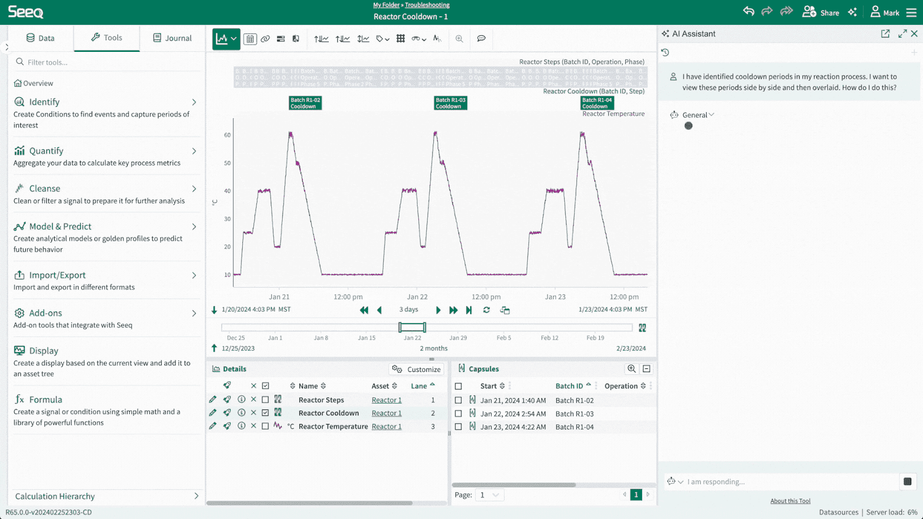This screenshot has width=923, height=519.
Task: Click the Customize button in Details panel
Action: (x=416, y=369)
